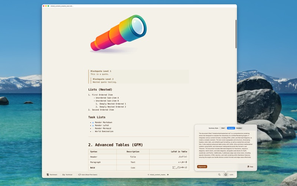The image size is (297, 186).
Task: Select the Brief summary style
Action: pos(223,128)
